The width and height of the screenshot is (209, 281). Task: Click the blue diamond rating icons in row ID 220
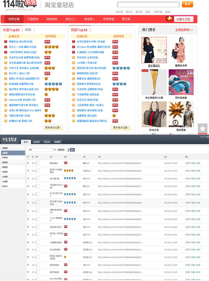pyautogui.click(x=70, y=178)
